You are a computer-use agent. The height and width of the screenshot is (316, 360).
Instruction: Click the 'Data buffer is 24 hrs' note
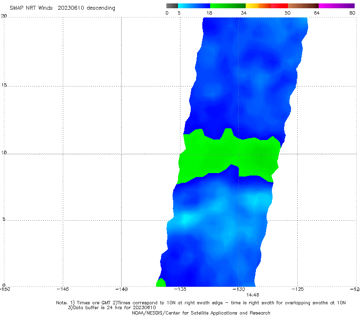[x=112, y=308]
